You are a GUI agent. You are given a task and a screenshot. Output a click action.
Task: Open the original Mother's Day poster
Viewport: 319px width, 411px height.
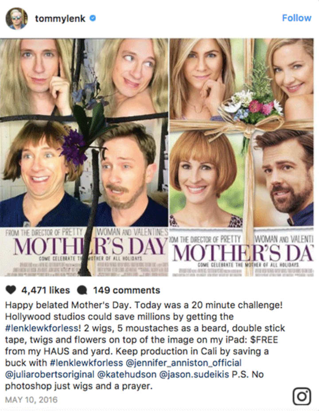coord(241,157)
